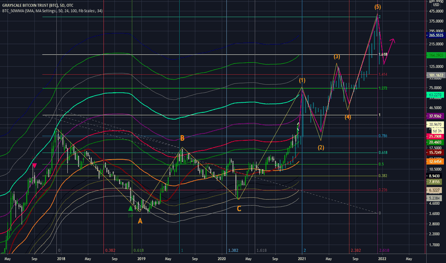446x263 pixels.
Task: Select the 2.618 Fib time zone label
Action: point(384,251)
